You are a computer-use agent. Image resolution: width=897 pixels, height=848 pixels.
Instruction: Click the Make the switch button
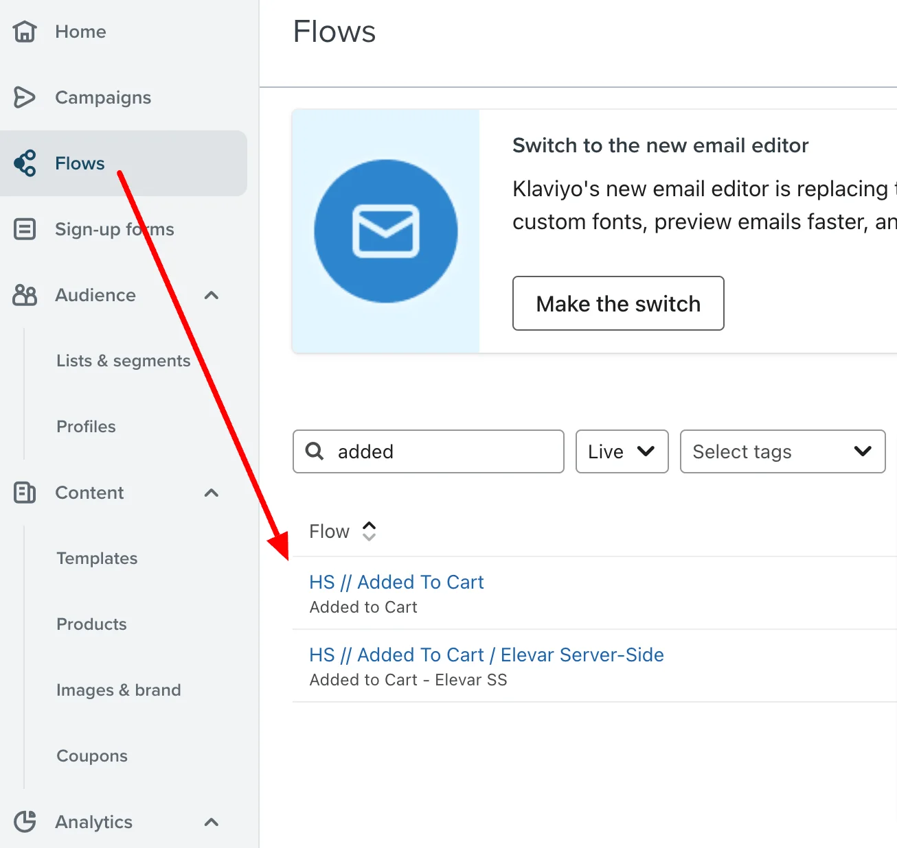[x=618, y=303]
